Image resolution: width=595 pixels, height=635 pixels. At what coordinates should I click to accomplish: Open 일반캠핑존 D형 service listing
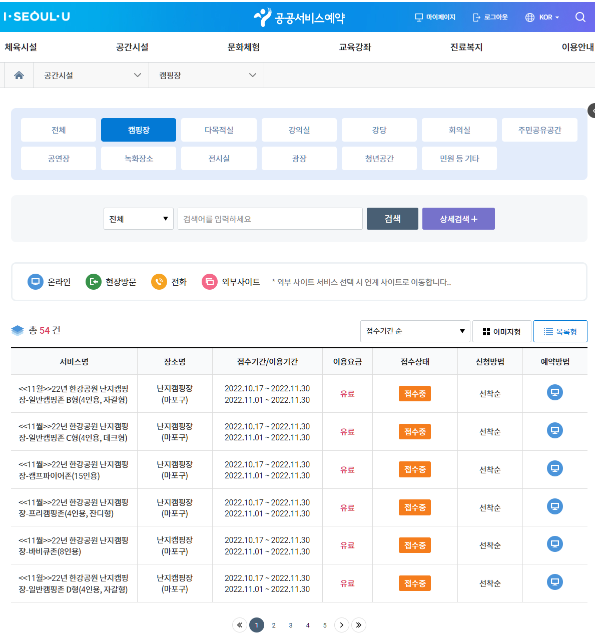74,583
